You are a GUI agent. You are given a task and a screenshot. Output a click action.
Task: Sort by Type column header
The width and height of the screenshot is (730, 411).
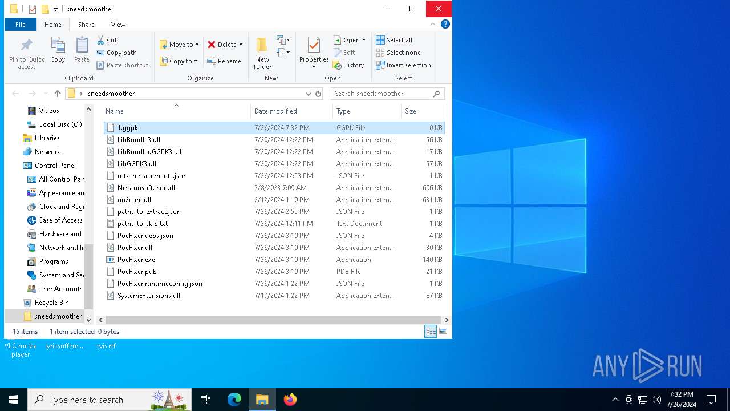click(x=367, y=111)
